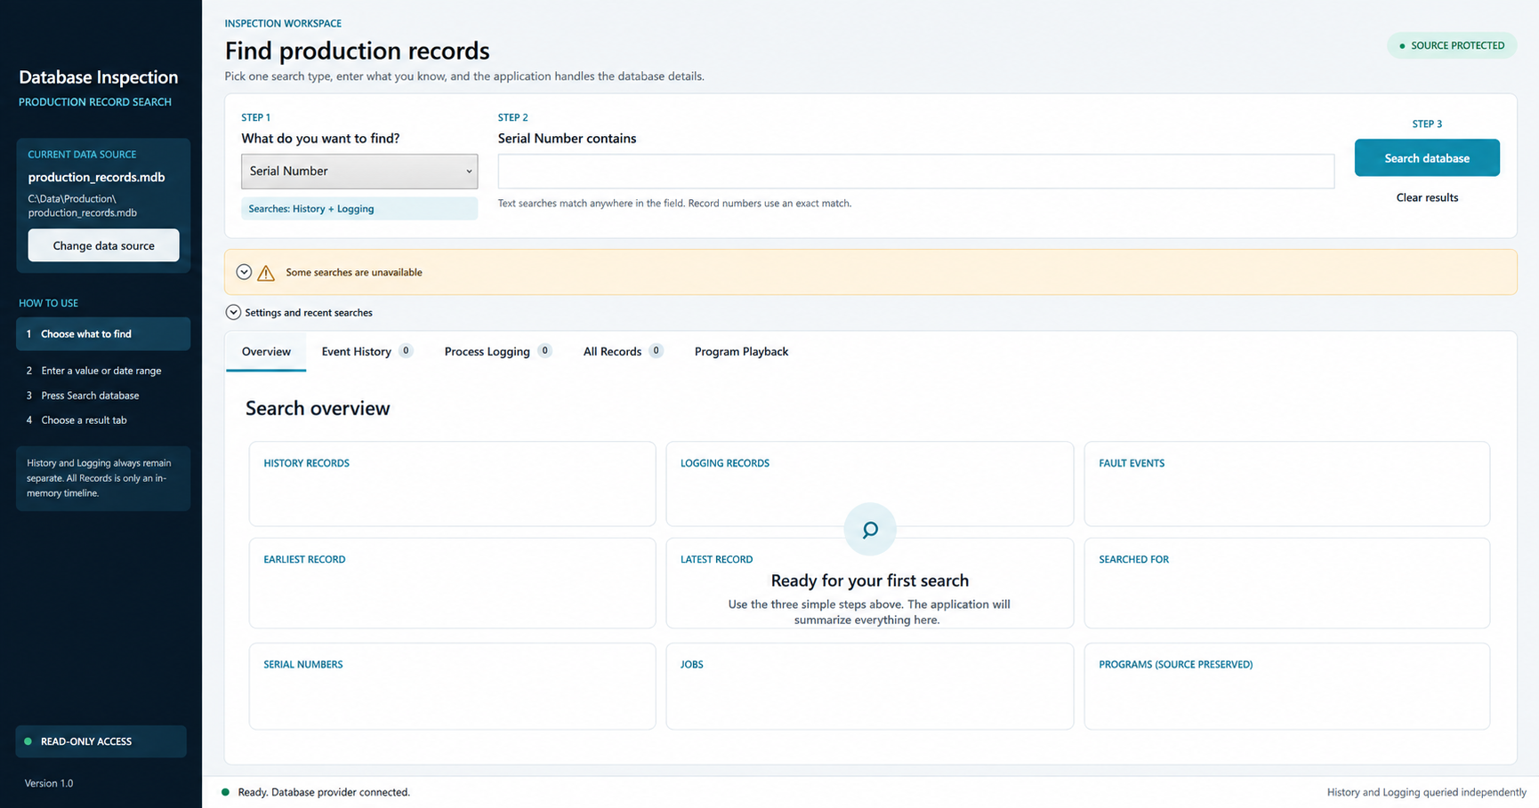Click the PROGRAMS (SOURCE PRESERVED) card
Viewport: 1539px width, 808px height.
pyautogui.click(x=1286, y=686)
